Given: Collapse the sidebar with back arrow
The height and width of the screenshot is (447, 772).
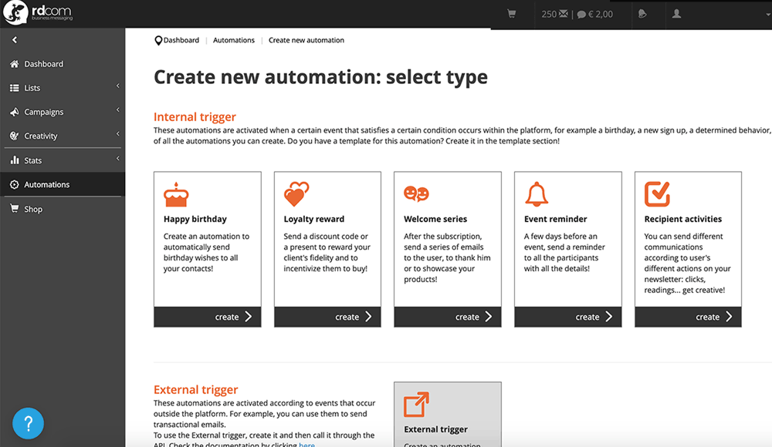Looking at the screenshot, I should pos(15,40).
